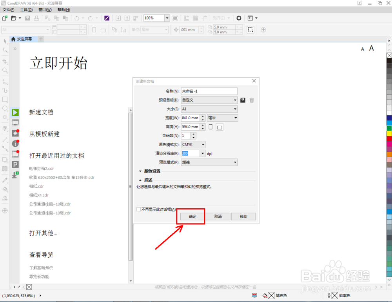Select the Crop tool in toolbox
Image resolution: width=392 pixels, height=302 pixels.
(x=5, y=61)
